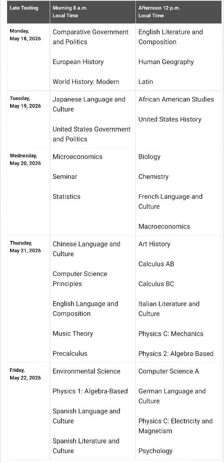
Task: Click English Literature and Composition
Action: click(x=171, y=37)
